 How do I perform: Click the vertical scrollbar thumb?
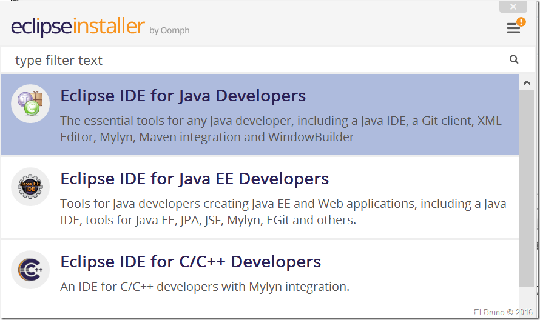click(x=526, y=188)
